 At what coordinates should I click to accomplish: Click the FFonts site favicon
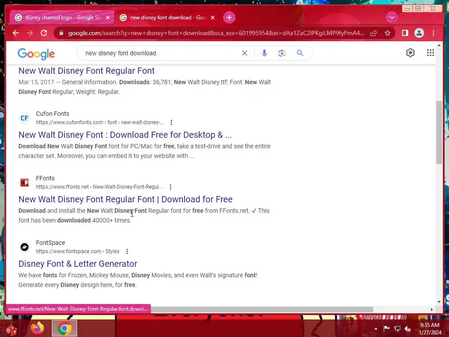click(25, 183)
